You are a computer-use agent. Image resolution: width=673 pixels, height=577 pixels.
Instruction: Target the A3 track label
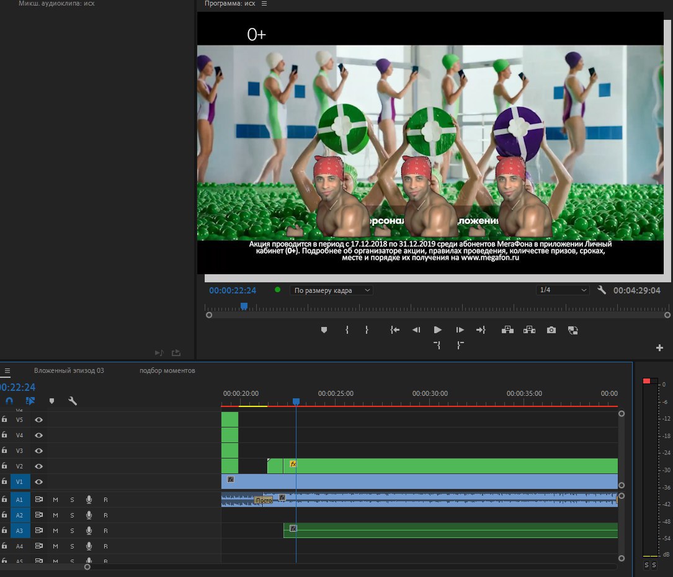tap(19, 530)
